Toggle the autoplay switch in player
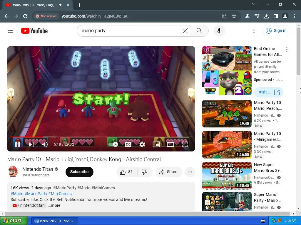Screen dimensions: 301x225 point(113,144)
